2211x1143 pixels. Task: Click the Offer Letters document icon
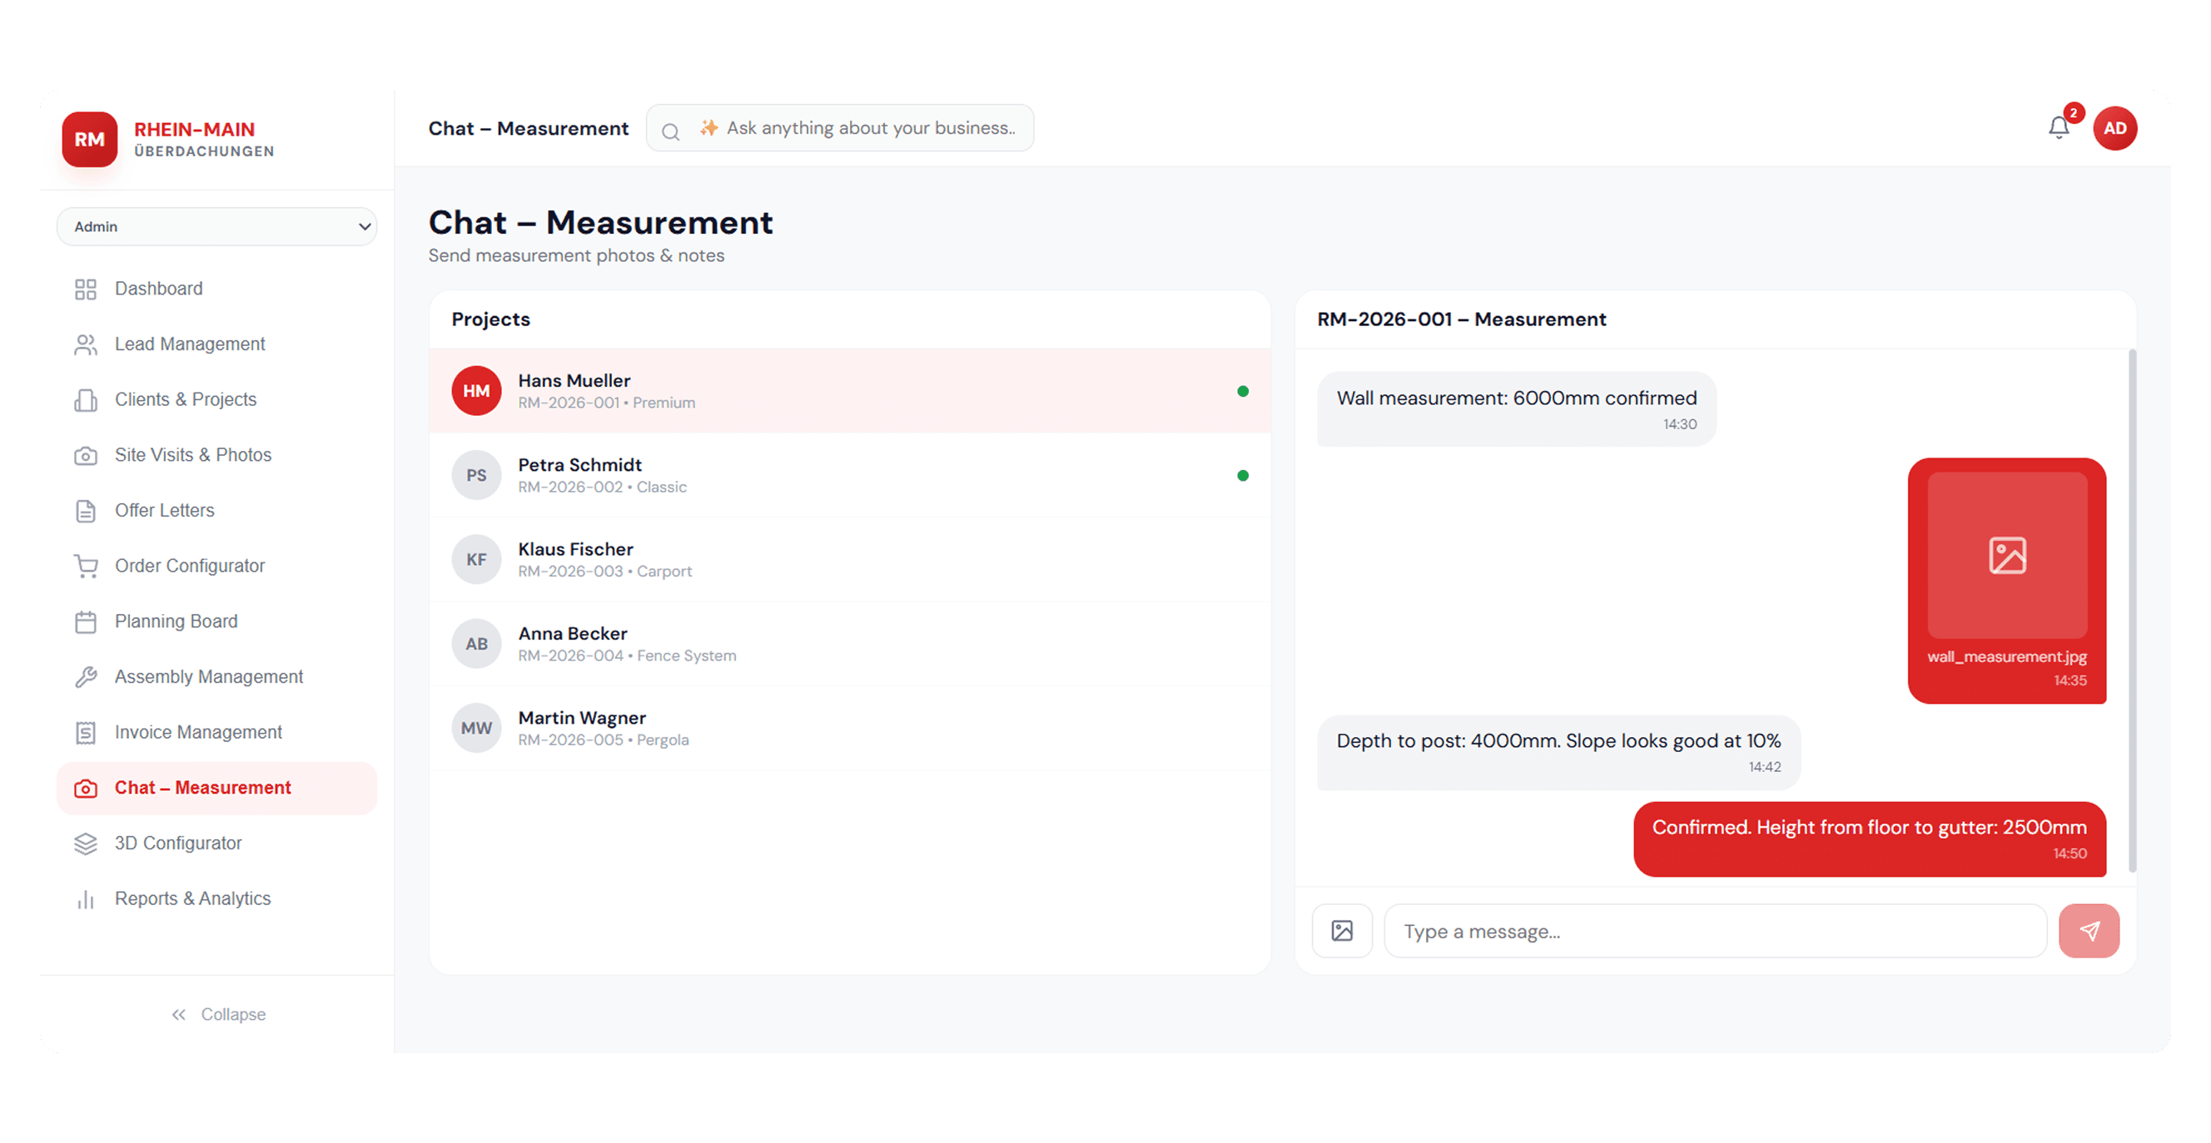click(86, 511)
